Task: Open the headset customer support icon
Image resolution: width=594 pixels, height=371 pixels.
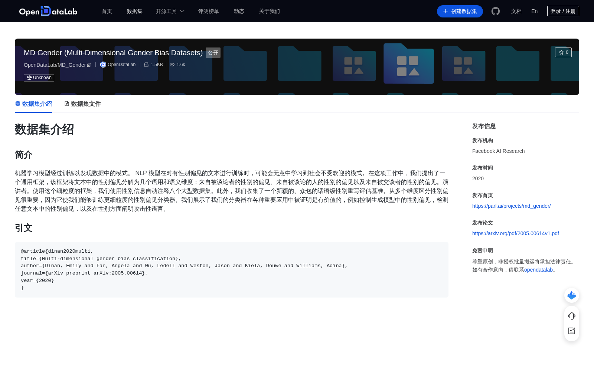Action: 572,316
